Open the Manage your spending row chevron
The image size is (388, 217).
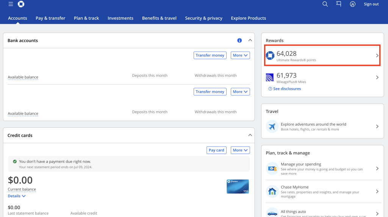(377, 168)
